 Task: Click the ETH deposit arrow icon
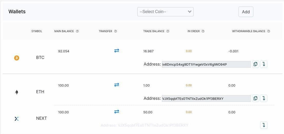(264, 98)
